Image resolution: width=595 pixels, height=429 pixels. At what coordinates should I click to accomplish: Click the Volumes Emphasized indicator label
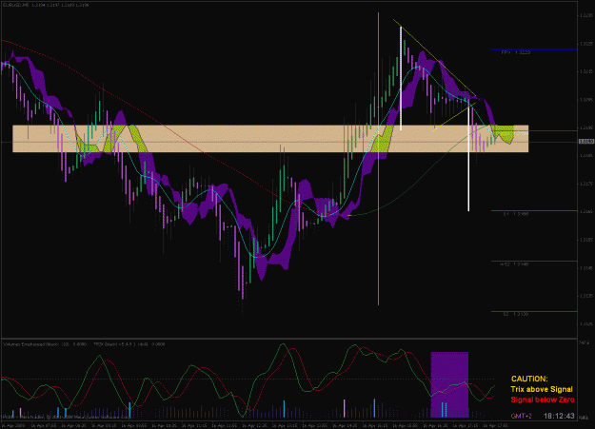pyautogui.click(x=45, y=344)
